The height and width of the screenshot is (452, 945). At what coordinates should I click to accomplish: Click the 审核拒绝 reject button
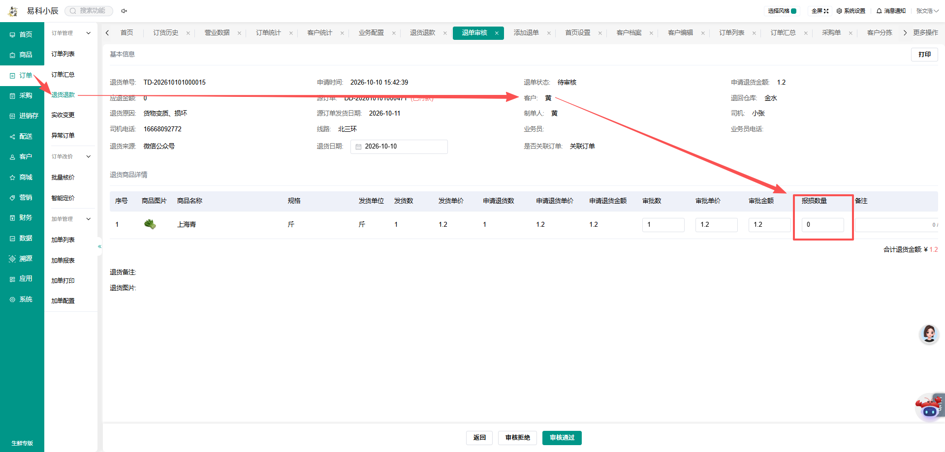coord(518,438)
